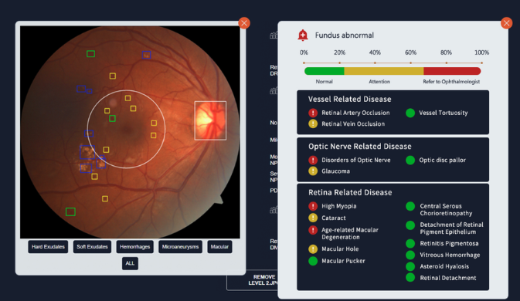Show the Macular region overlay

pos(219,247)
